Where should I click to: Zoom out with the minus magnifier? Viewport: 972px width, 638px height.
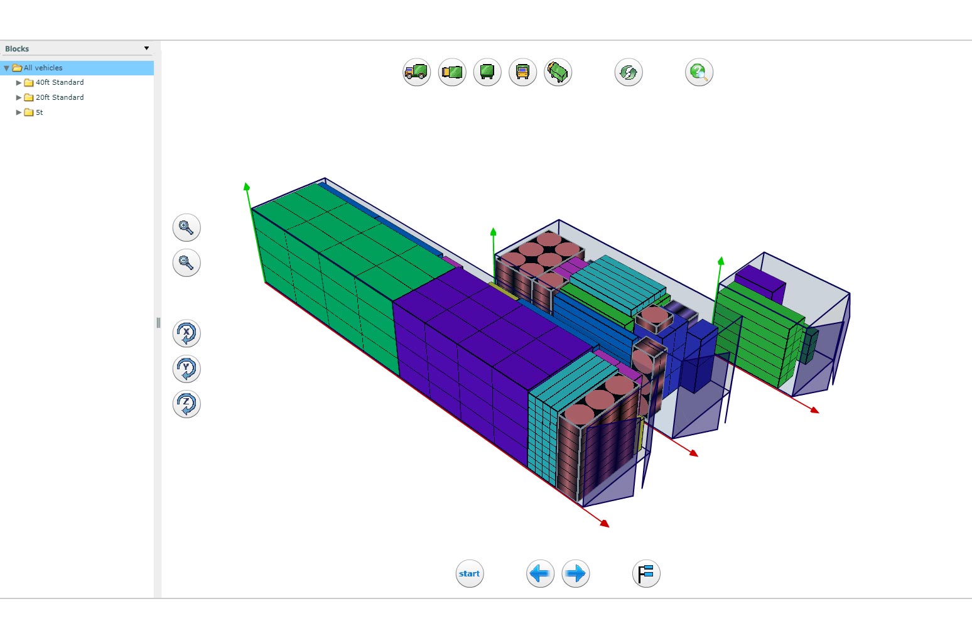tap(186, 262)
